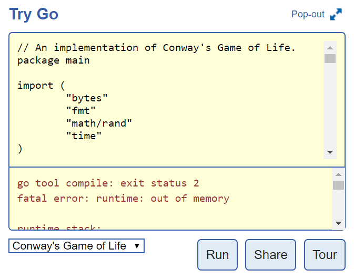This screenshot has width=364, height=280.
Task: Open the Pop-out link
Action: tap(308, 14)
